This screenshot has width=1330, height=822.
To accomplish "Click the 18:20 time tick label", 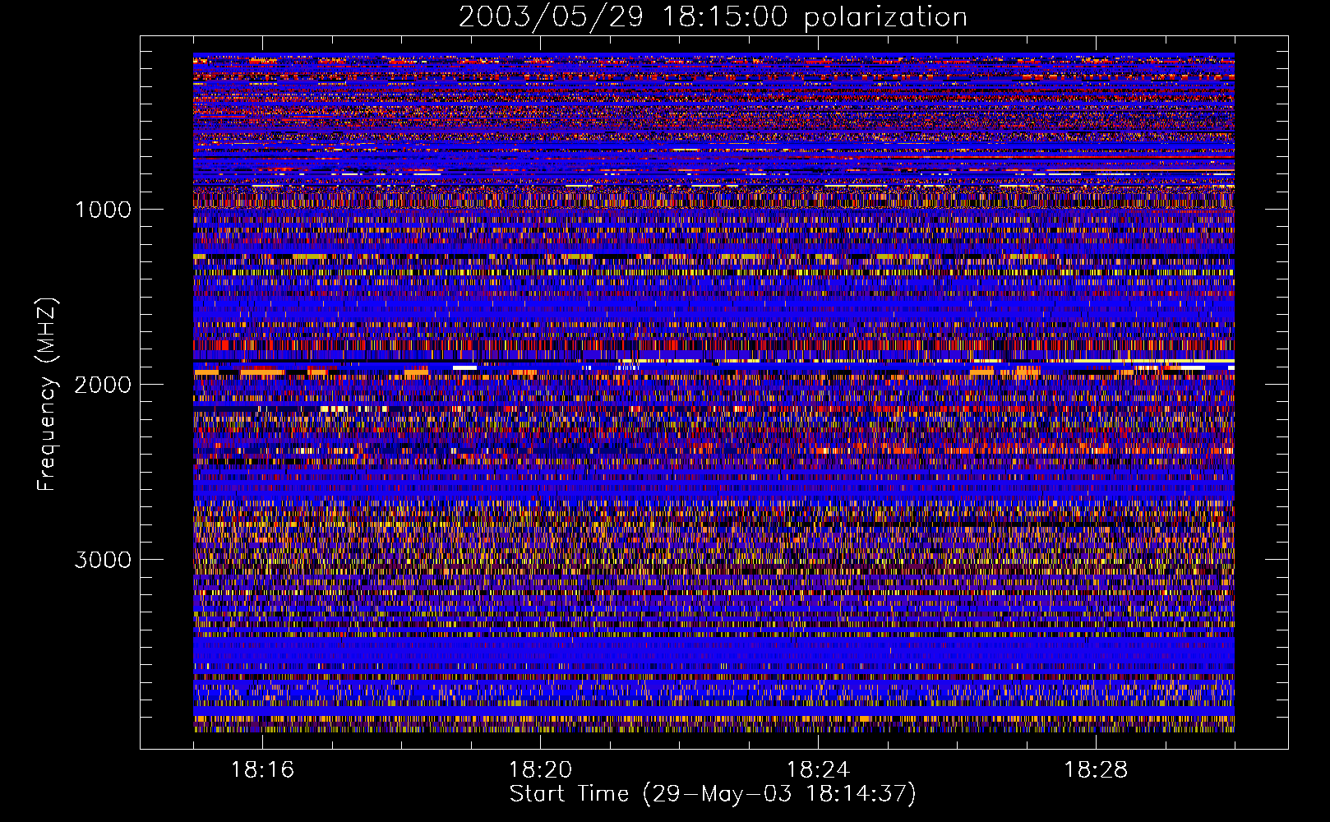I will click(x=540, y=770).
